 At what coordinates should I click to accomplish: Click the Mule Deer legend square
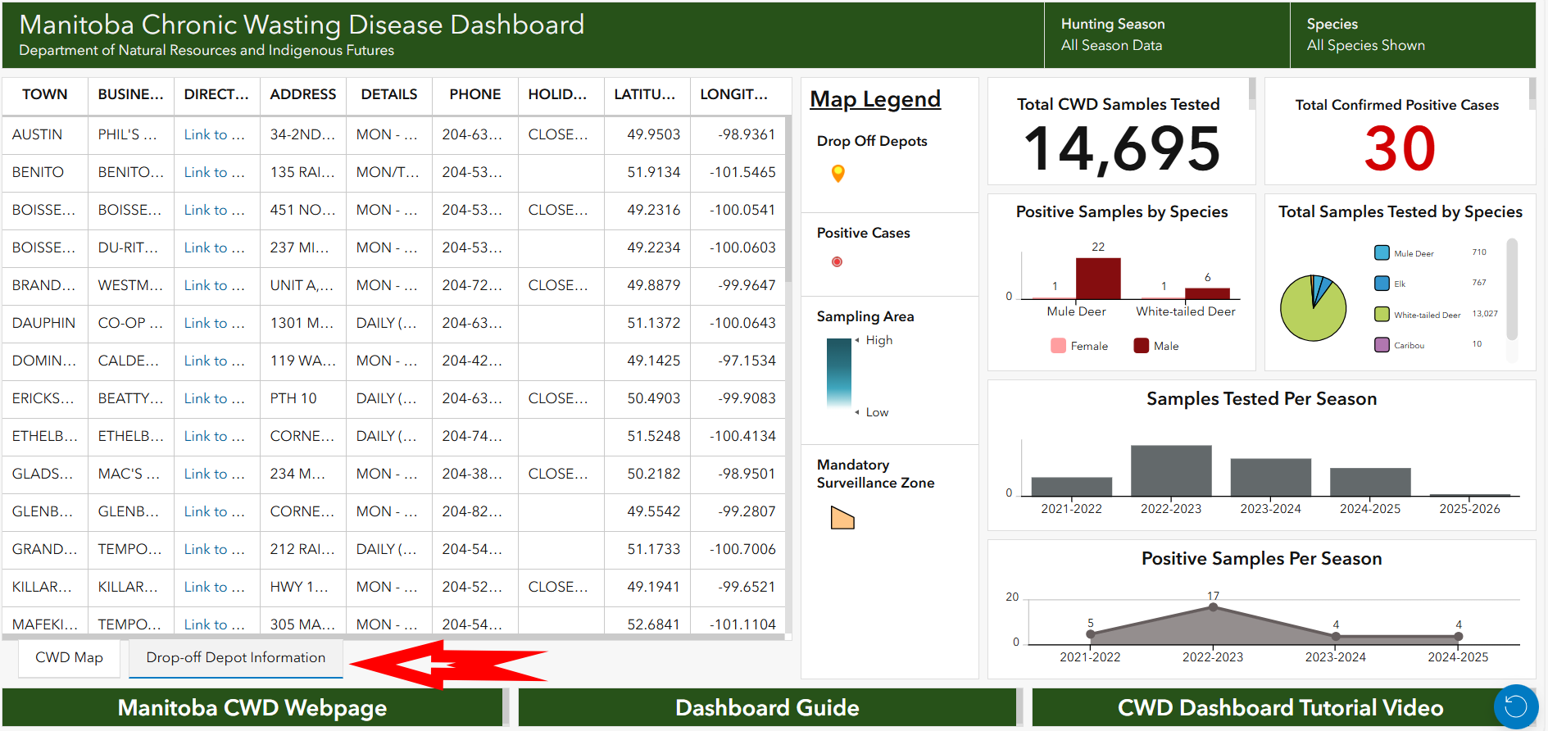1382,253
